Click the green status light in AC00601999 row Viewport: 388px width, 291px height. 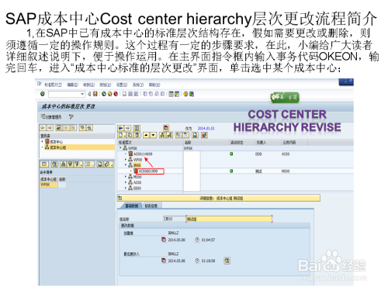pyautogui.click(x=231, y=171)
